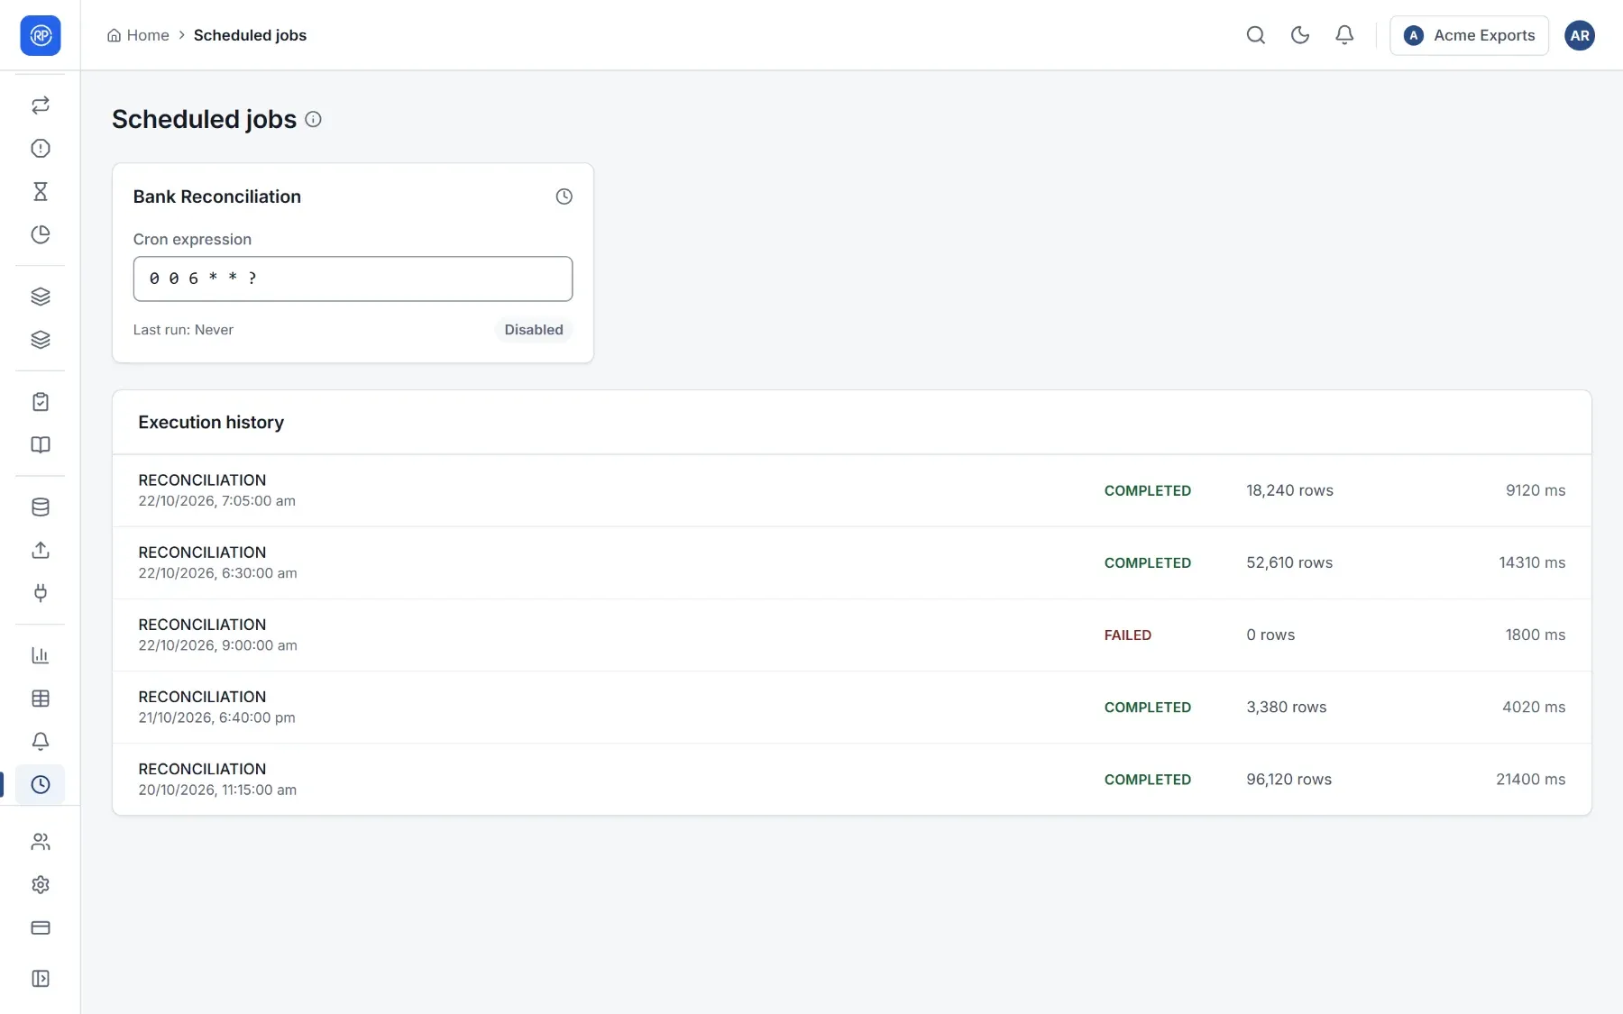The height and width of the screenshot is (1014, 1623).
Task: Click the Execution history heading
Action: click(x=211, y=422)
